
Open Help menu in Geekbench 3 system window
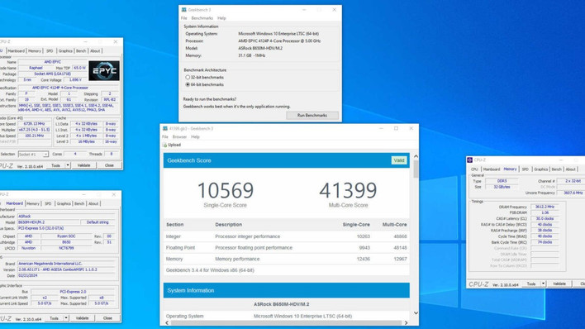pyautogui.click(x=221, y=18)
